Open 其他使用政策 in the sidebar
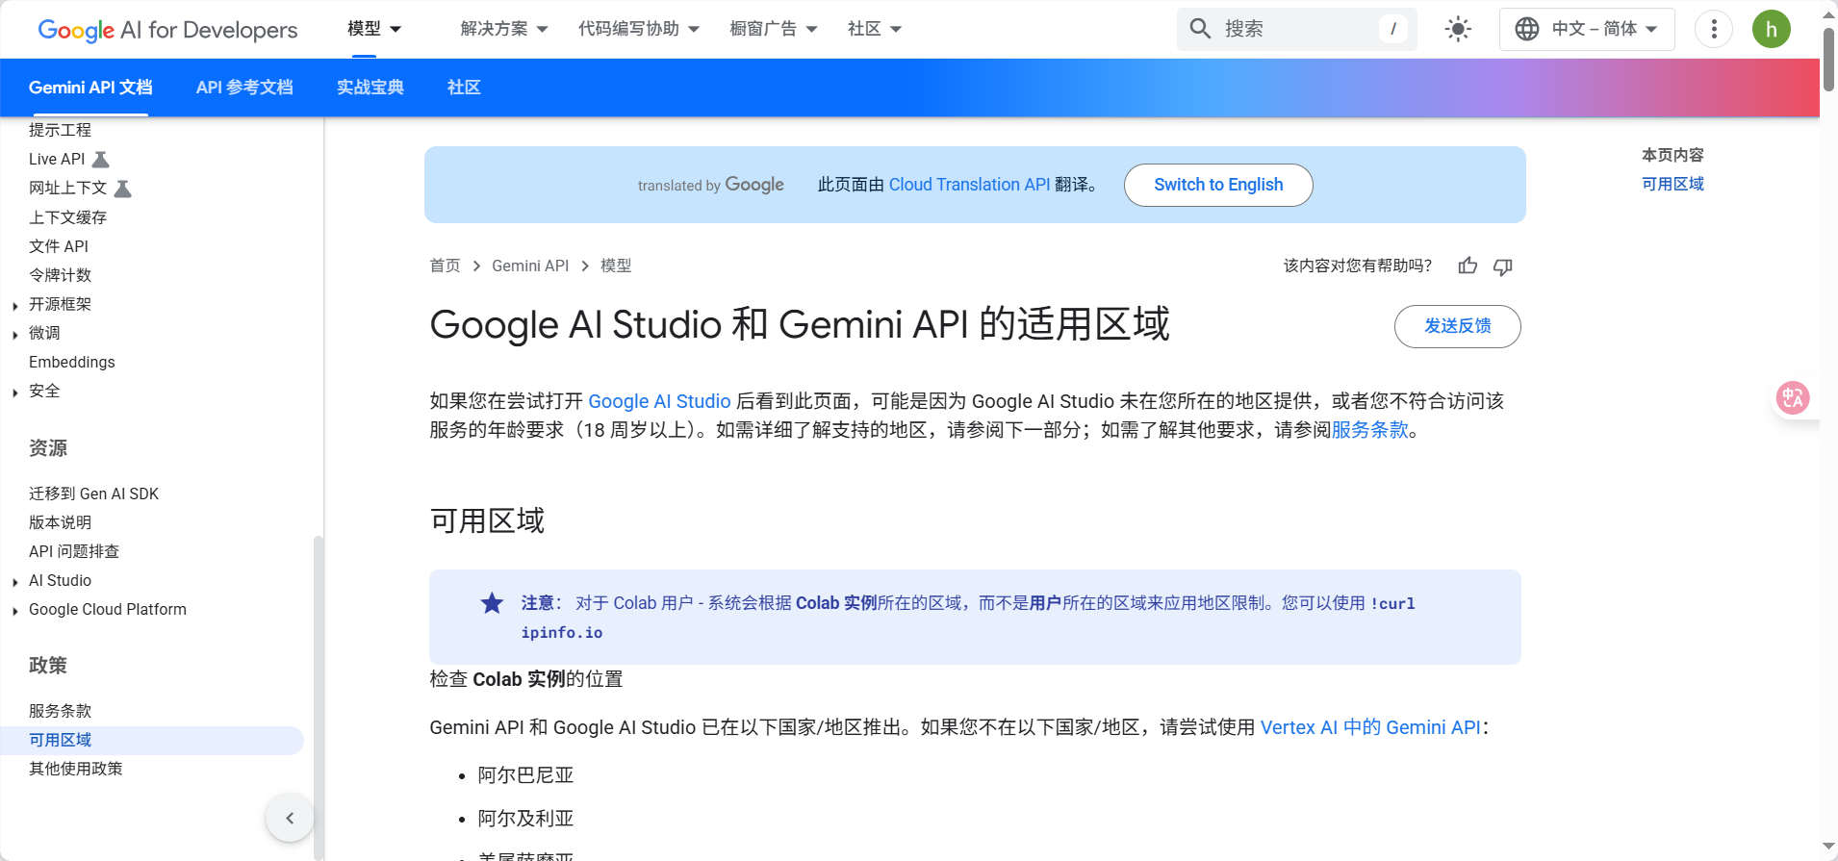Viewport: 1838px width, 861px height. pyautogui.click(x=76, y=769)
